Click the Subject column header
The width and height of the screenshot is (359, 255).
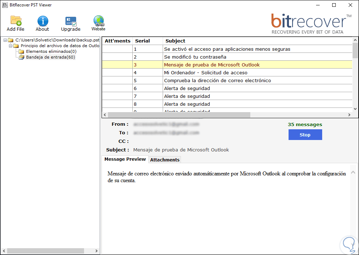(257, 41)
